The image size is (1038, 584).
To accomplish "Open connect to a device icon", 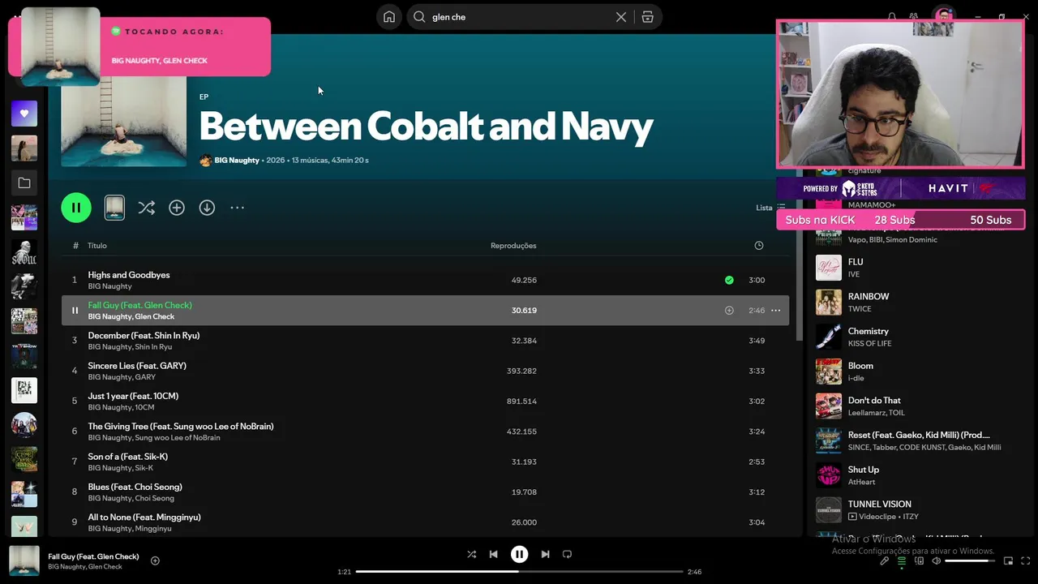I will point(920,560).
